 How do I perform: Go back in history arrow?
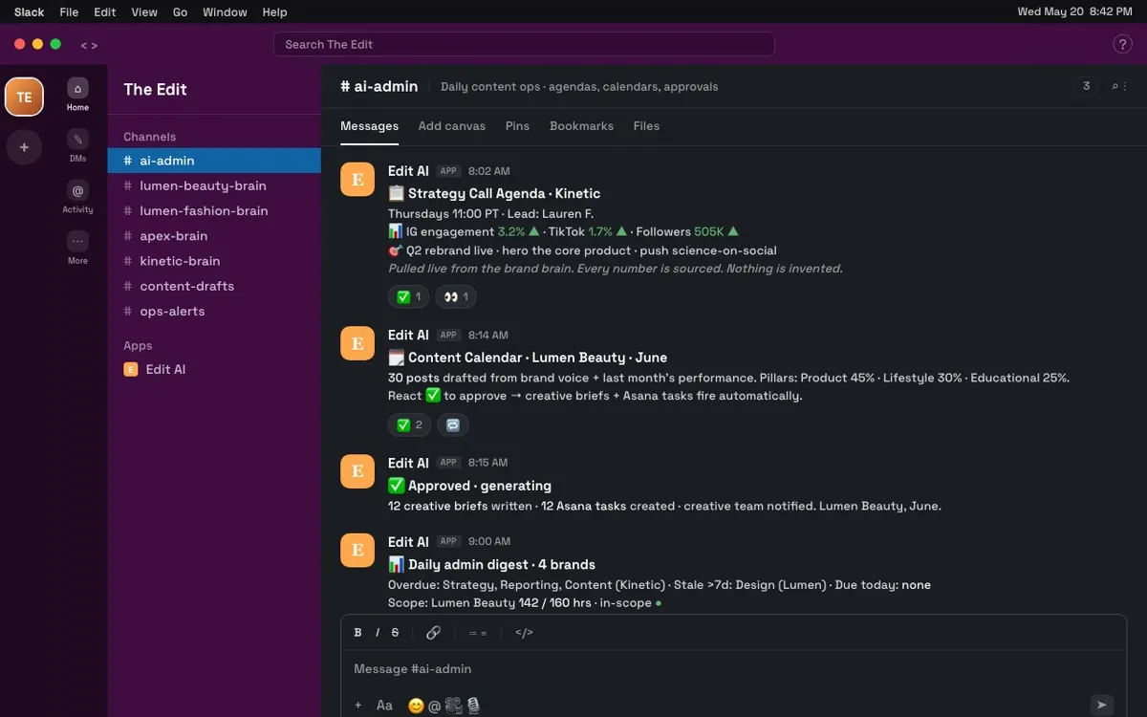coord(83,45)
